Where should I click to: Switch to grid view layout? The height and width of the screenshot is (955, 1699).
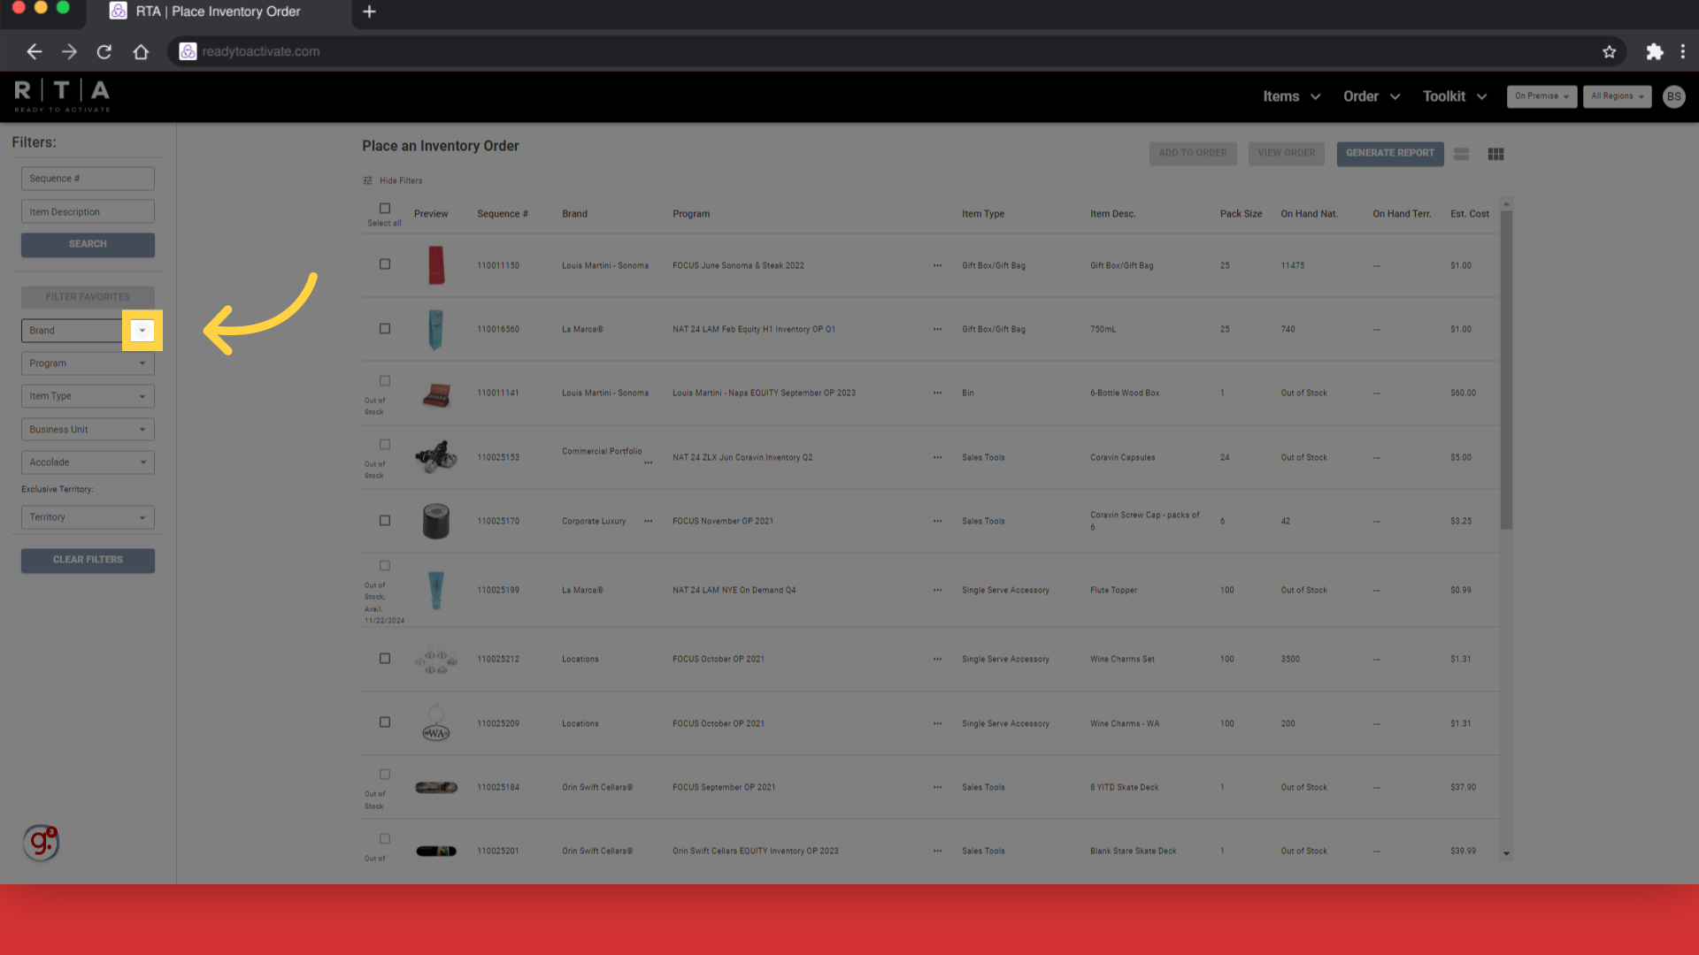tap(1495, 154)
